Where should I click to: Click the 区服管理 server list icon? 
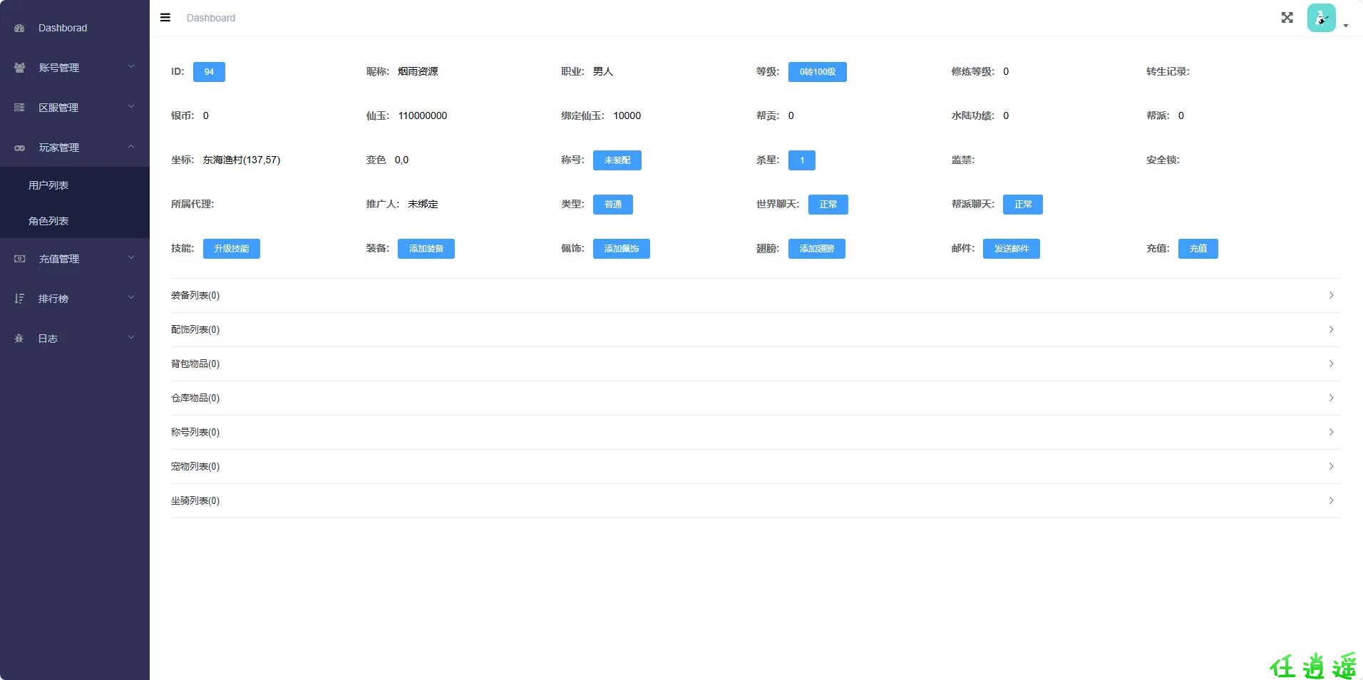point(19,108)
